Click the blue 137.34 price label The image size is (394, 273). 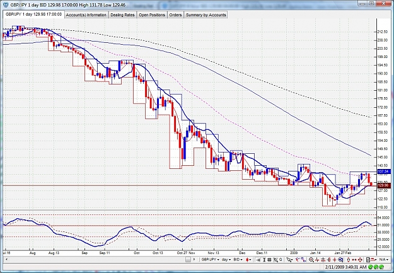point(384,171)
